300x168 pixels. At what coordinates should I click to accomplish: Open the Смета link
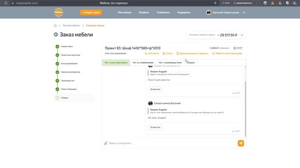coord(168,54)
